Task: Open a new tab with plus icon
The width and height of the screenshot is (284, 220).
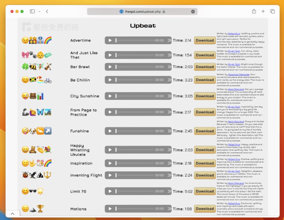Action: point(263,11)
